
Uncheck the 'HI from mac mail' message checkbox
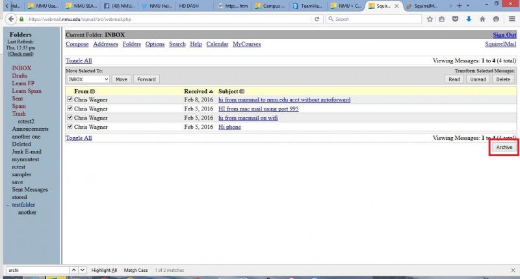pyautogui.click(x=70, y=108)
